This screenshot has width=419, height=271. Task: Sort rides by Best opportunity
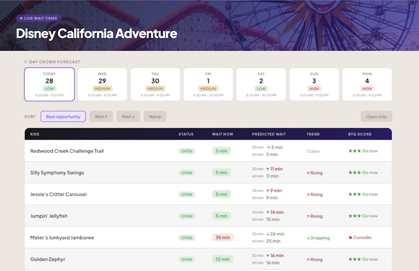tap(63, 117)
